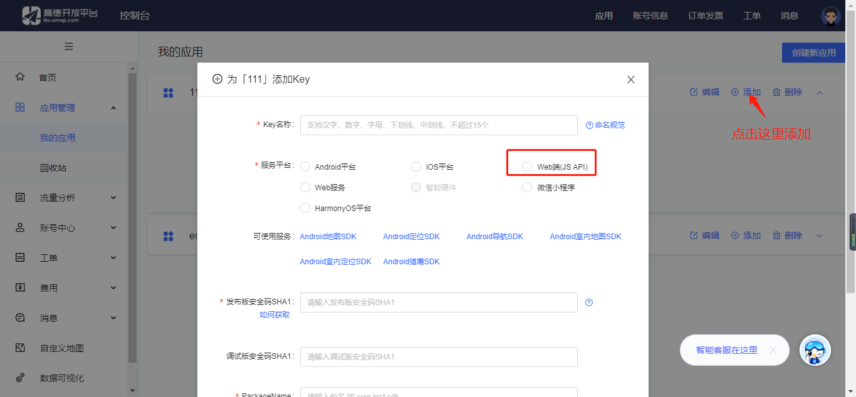Expand the 账号中心 menu chevron
The height and width of the screenshot is (397, 856).
pyautogui.click(x=113, y=228)
